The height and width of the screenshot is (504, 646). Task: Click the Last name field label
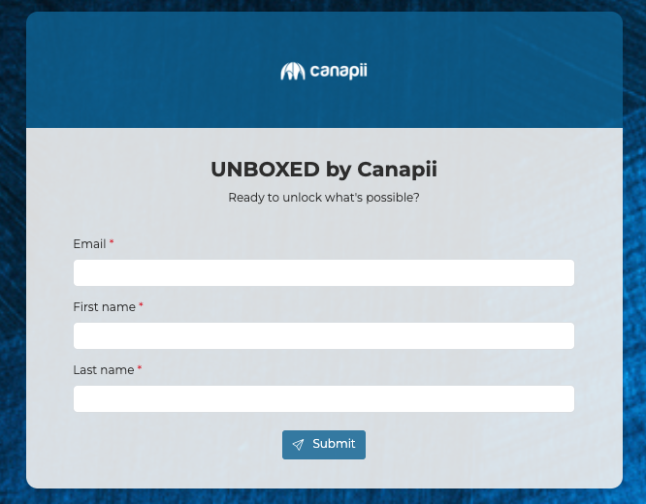pyautogui.click(x=103, y=370)
